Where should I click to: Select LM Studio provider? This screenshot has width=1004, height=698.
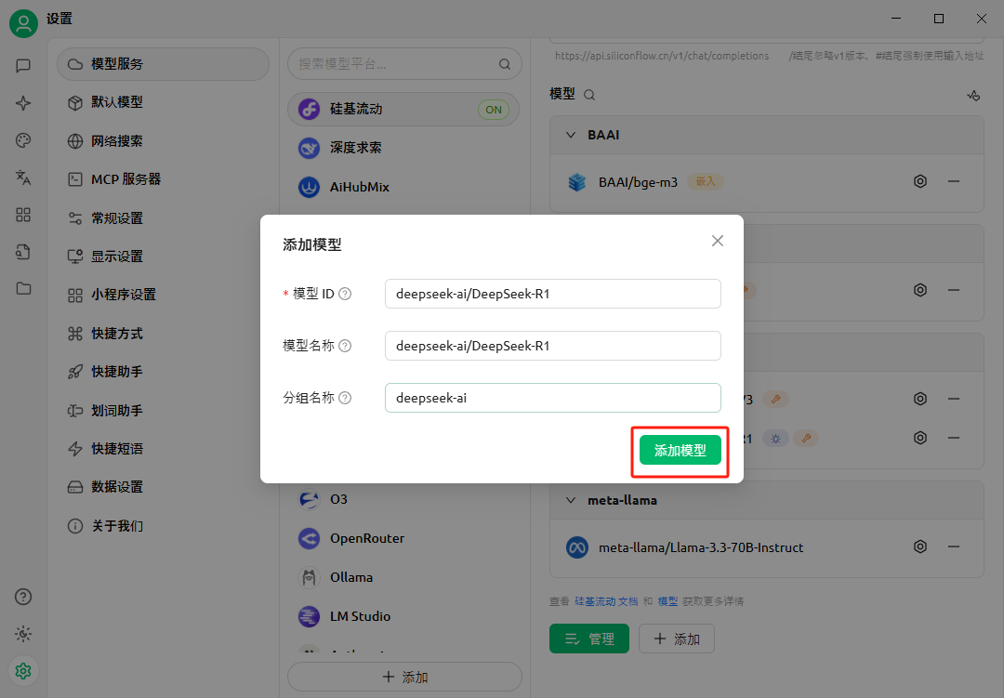click(x=403, y=616)
